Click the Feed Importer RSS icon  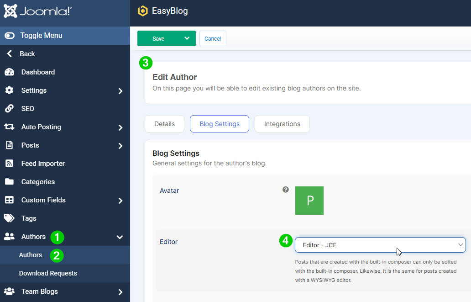coord(9,164)
